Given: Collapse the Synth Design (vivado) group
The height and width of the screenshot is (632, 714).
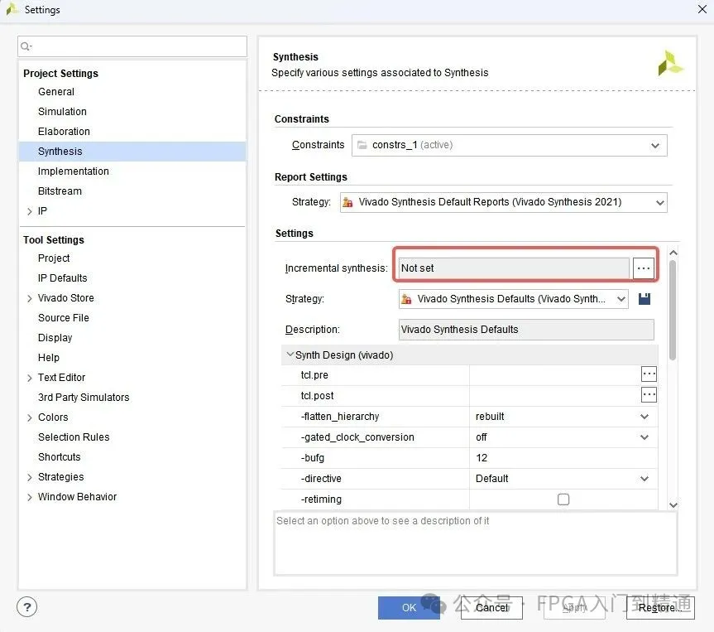Looking at the screenshot, I should coord(290,355).
